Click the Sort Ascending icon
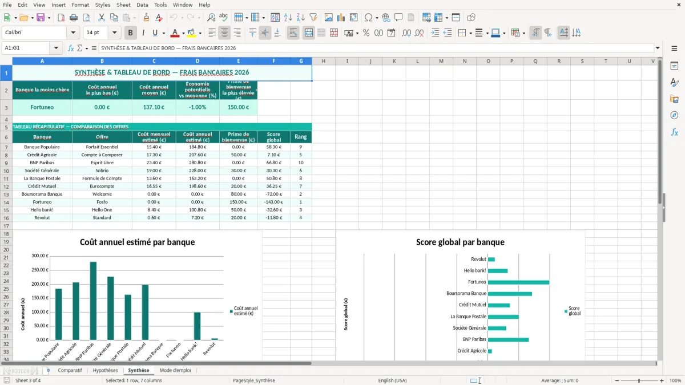685x385 pixels. tap(288, 18)
